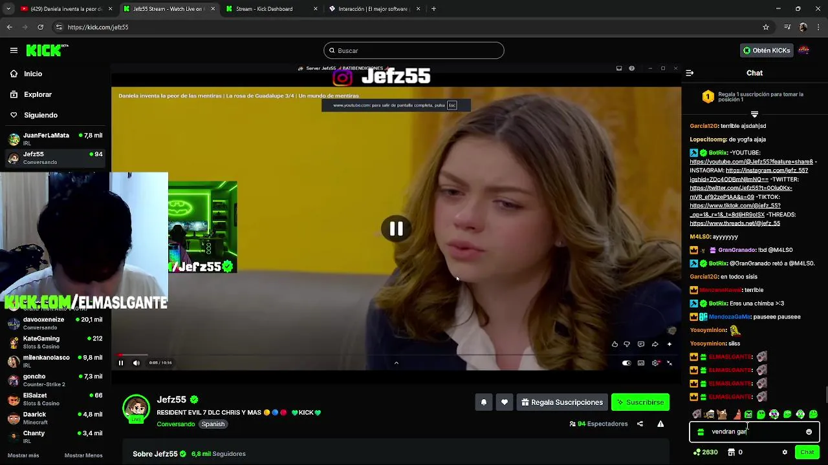Open embedded video settings gear
The height and width of the screenshot is (465, 828).
pos(655,363)
